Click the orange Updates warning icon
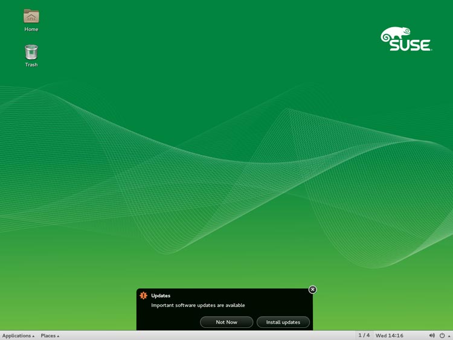Image resolution: width=453 pixels, height=340 pixels. [143, 295]
